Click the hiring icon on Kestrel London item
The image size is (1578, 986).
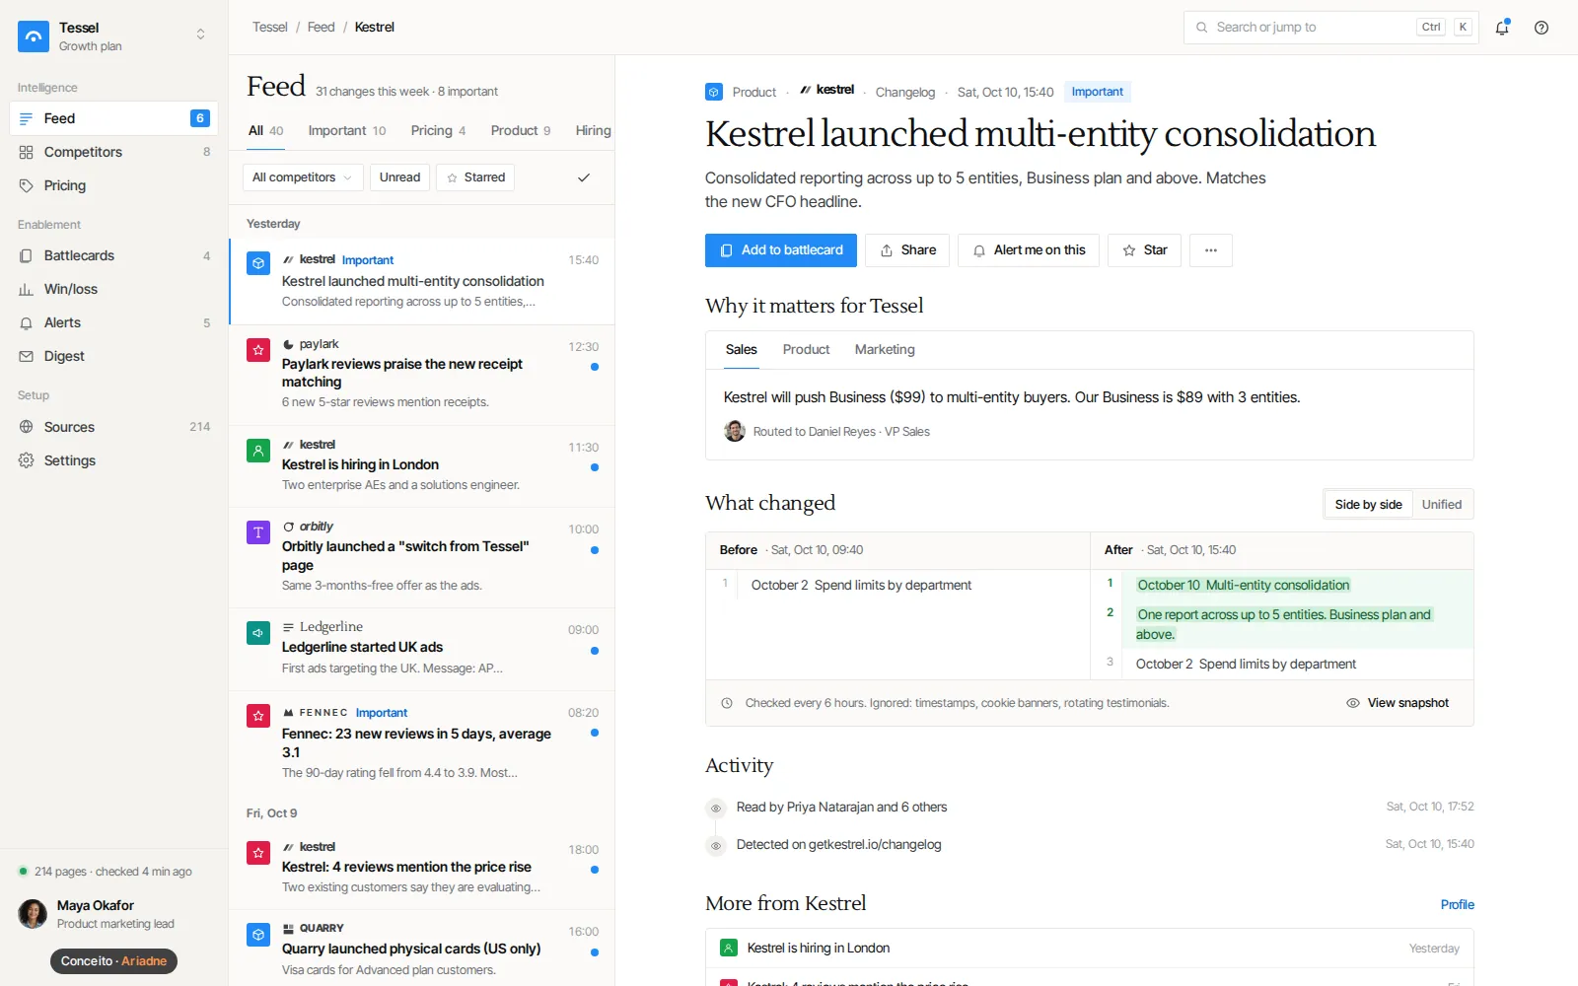(258, 451)
